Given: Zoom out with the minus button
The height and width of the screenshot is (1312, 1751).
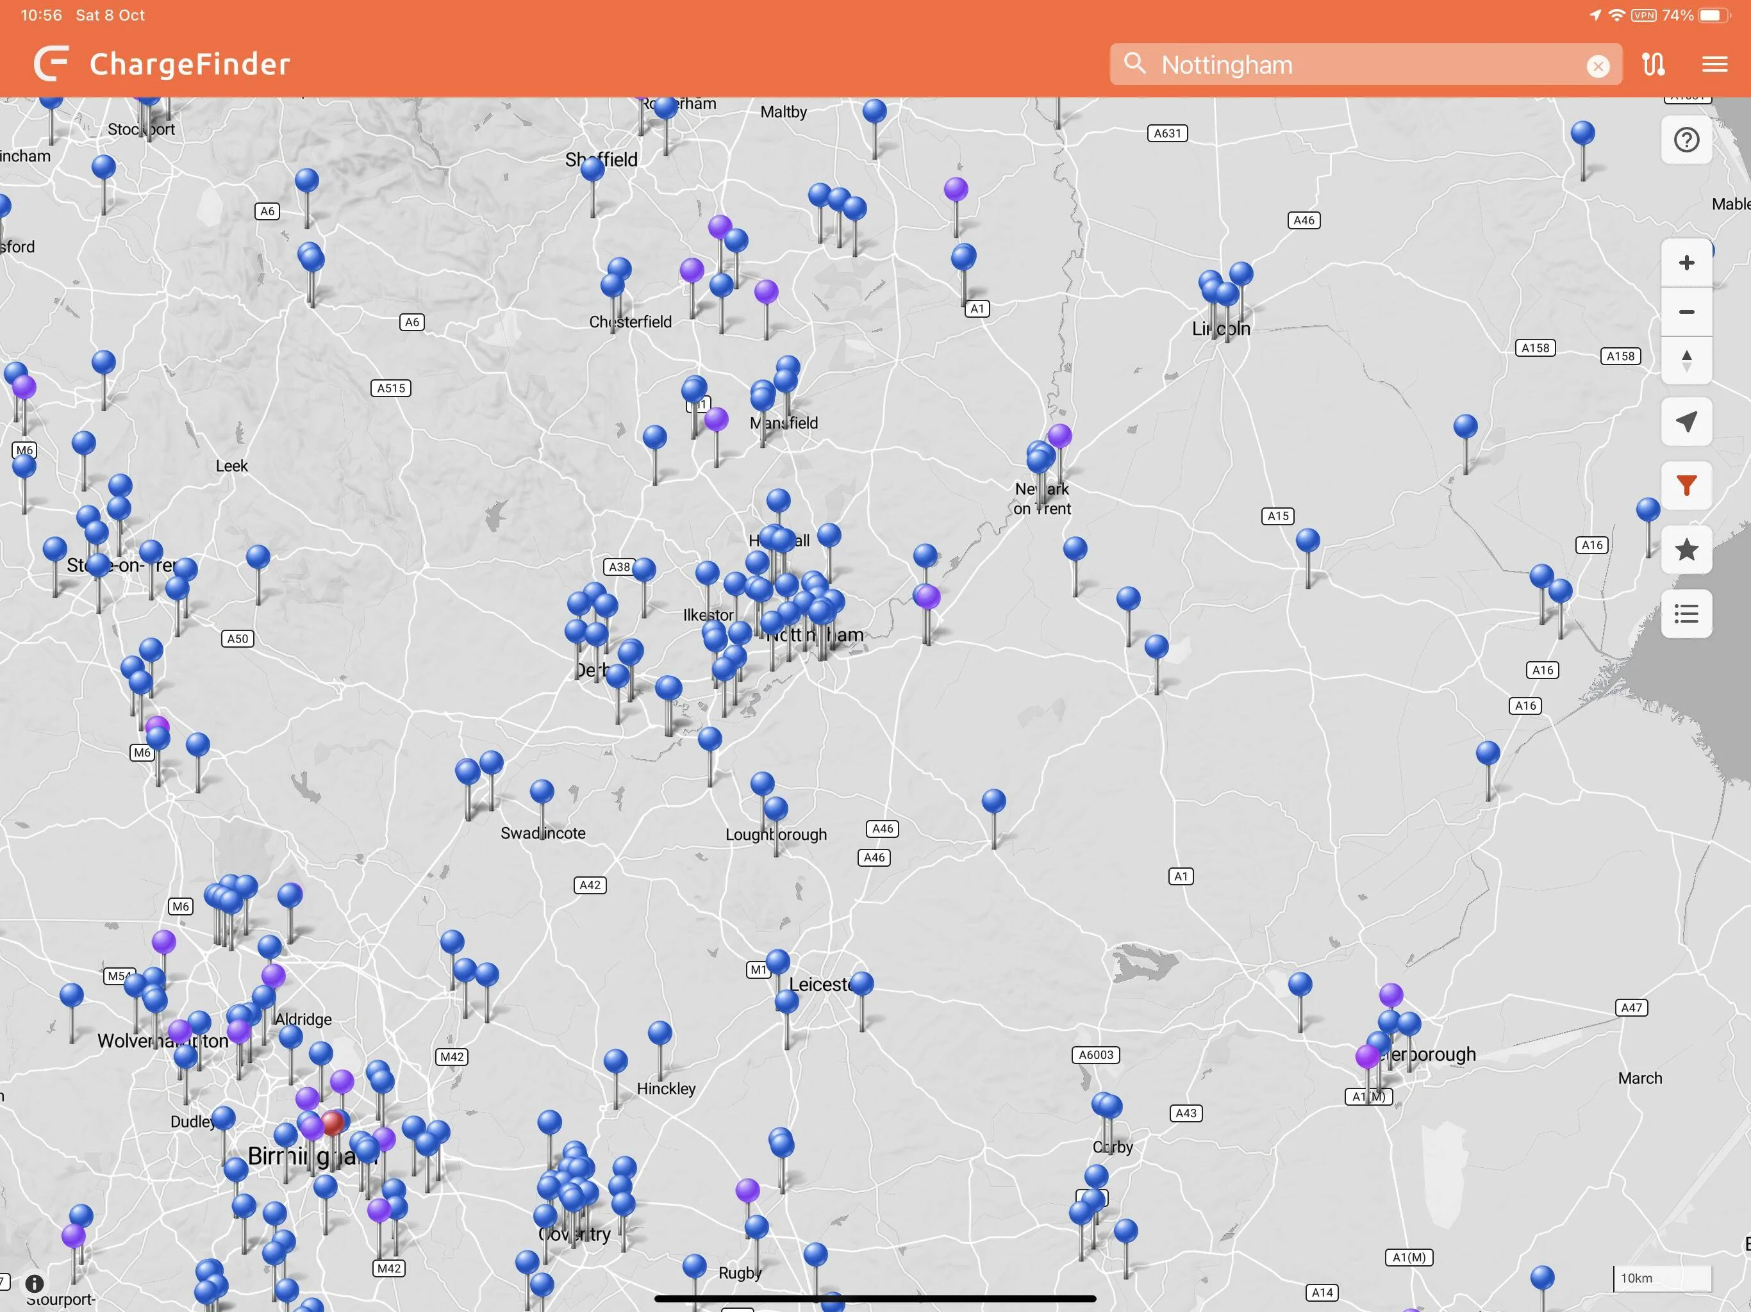Looking at the screenshot, I should coord(1686,312).
